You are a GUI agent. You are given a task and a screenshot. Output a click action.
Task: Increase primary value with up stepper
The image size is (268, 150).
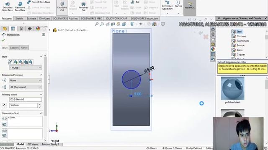tap(40, 105)
